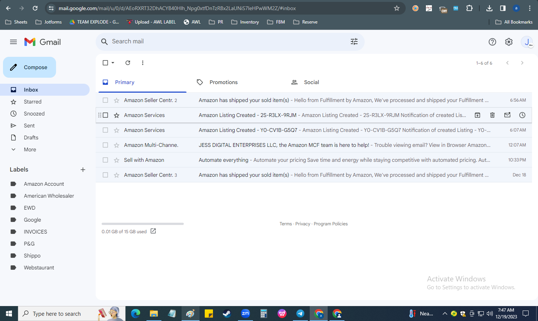Select checkbox for 2S-R3LX-9RJM listing email
This screenshot has width=538, height=321.
pos(105,115)
